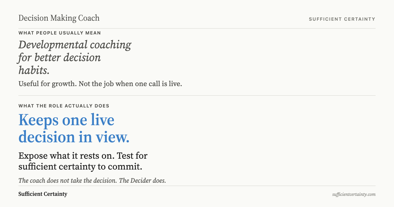This screenshot has width=394, height=207.
Task: Click the italic word 'habits.'
Action: point(34,70)
